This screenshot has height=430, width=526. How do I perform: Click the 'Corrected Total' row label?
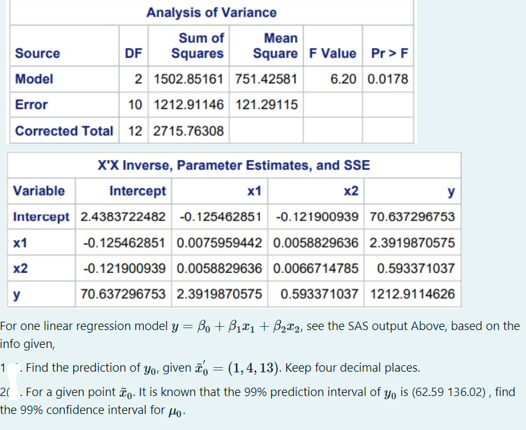coord(64,131)
